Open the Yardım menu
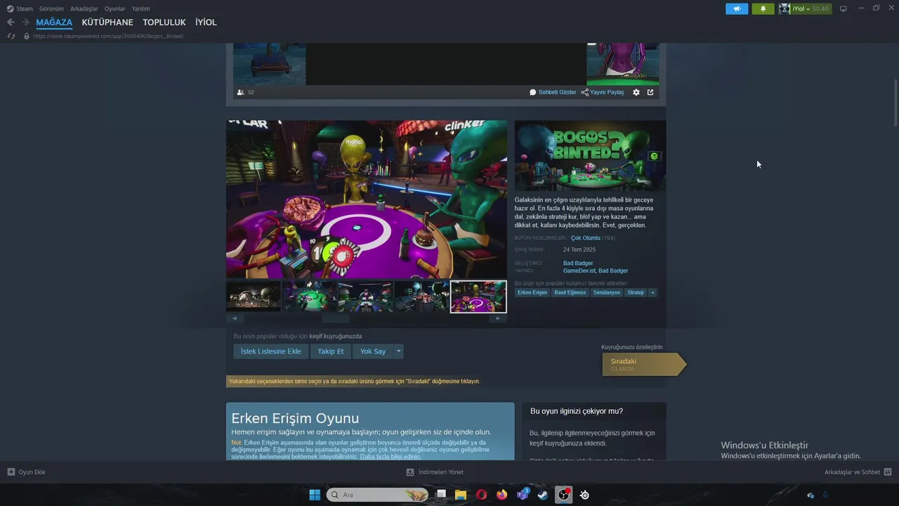This screenshot has height=506, width=899. tap(140, 8)
